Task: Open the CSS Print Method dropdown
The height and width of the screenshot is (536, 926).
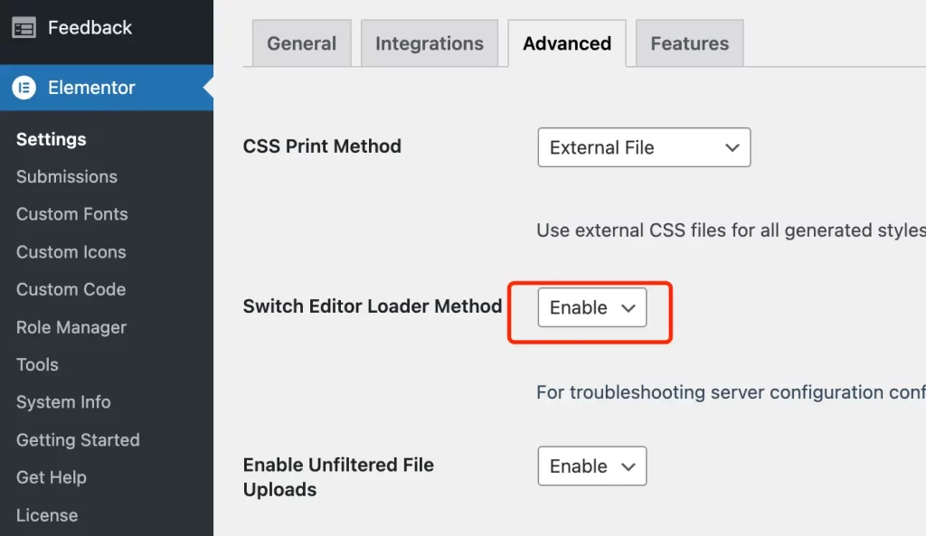Action: [644, 147]
